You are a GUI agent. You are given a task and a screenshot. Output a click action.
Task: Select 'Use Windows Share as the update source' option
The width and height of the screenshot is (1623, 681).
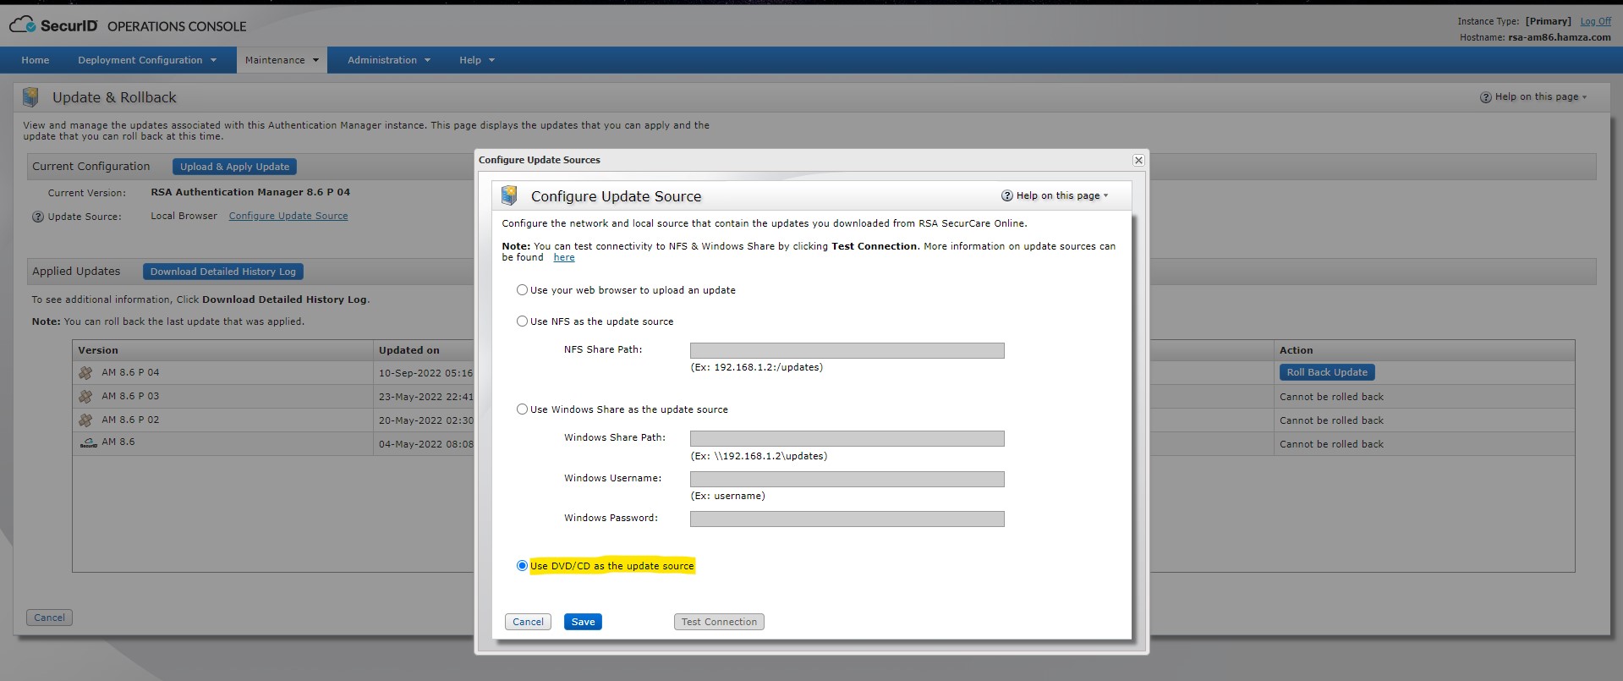(x=522, y=409)
